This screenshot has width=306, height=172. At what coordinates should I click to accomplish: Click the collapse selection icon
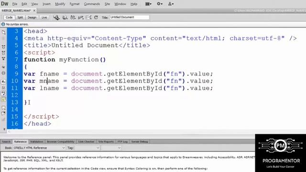3,53
